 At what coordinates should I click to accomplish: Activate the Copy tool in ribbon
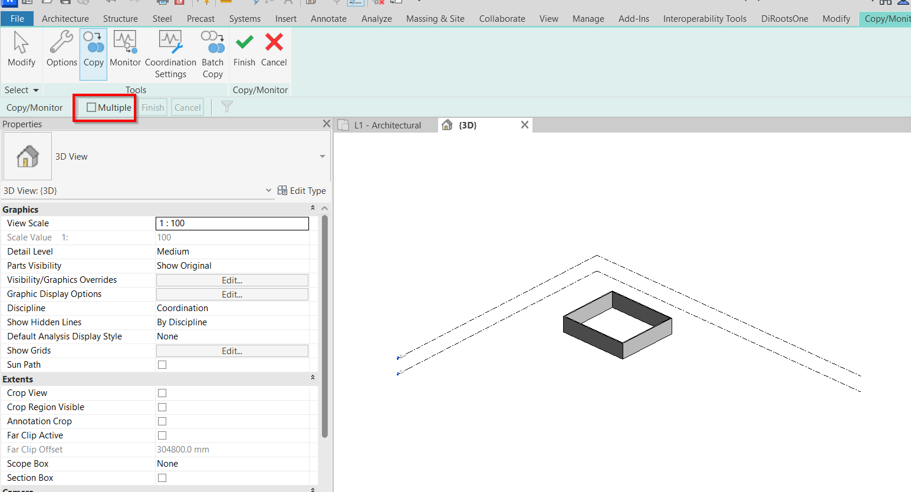93,50
